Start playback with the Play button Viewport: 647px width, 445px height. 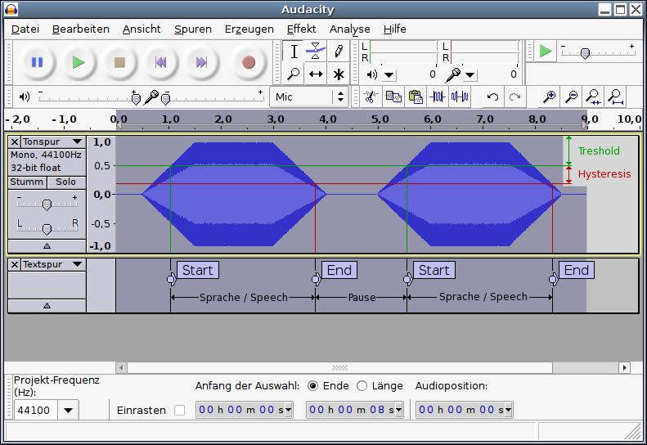(79, 62)
